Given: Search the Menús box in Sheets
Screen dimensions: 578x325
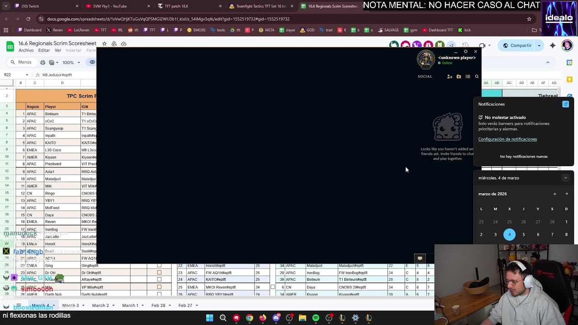Looking at the screenshot, I should pos(22,62).
